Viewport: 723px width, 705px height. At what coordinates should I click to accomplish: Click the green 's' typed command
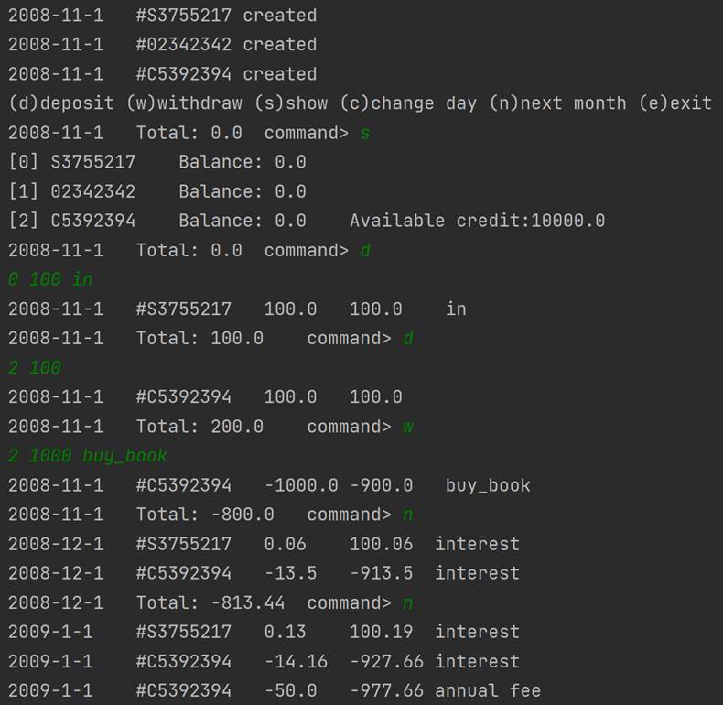(365, 133)
